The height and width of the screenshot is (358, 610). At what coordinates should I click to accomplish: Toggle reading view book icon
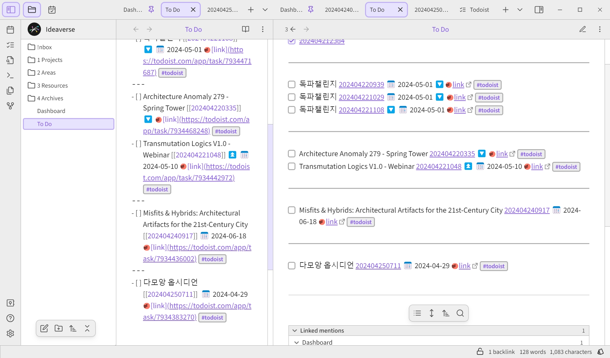click(245, 29)
